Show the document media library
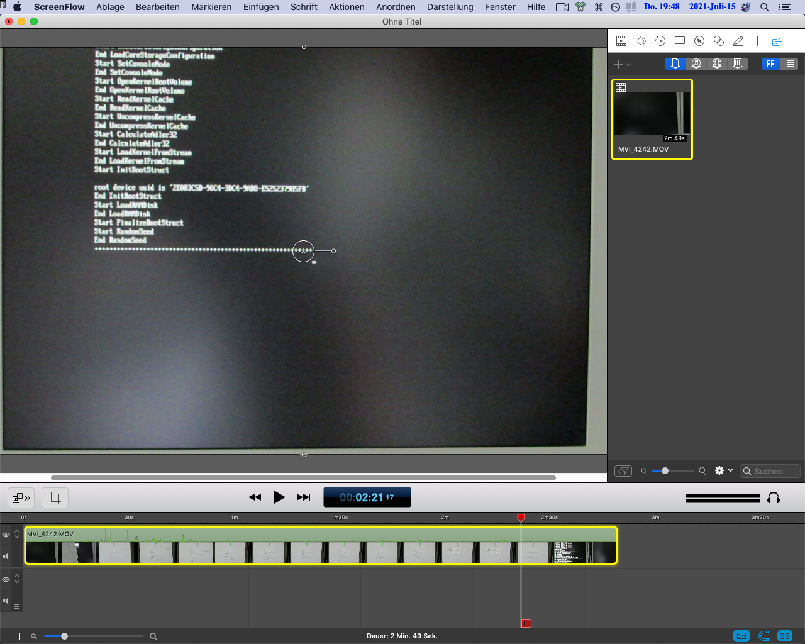 click(675, 64)
